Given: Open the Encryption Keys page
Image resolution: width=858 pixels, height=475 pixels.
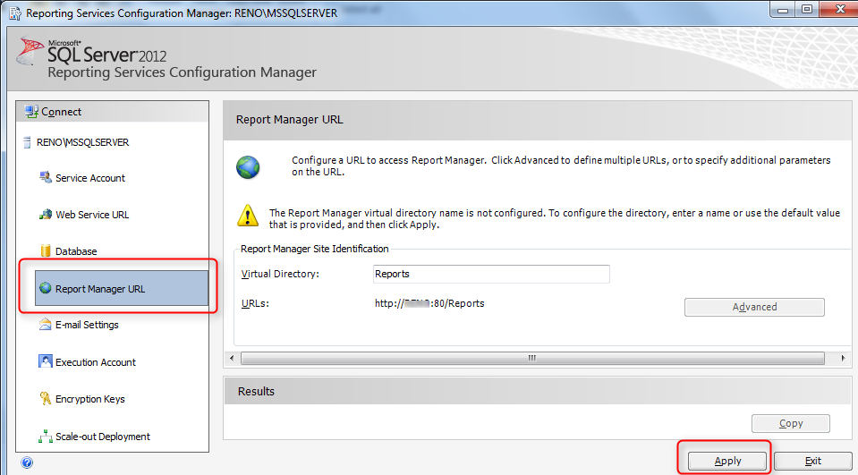Looking at the screenshot, I should tap(90, 399).
